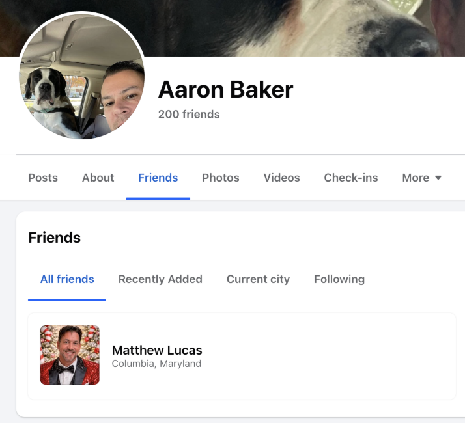Viewport: 465px width, 423px height.
Task: Click the 200 friends link
Action: (x=189, y=114)
